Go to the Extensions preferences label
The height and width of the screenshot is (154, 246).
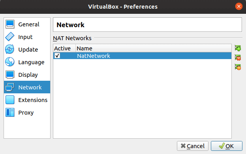point(33,100)
